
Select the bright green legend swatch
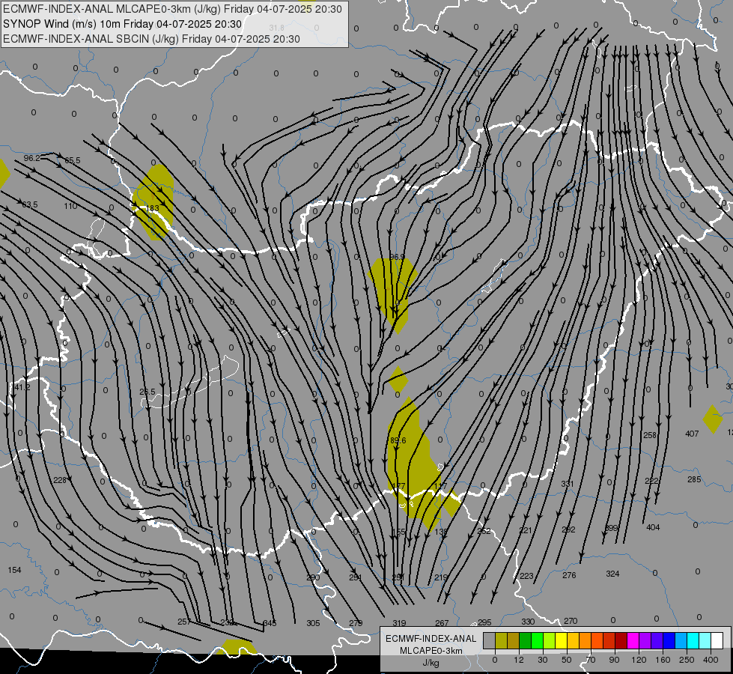click(x=537, y=641)
